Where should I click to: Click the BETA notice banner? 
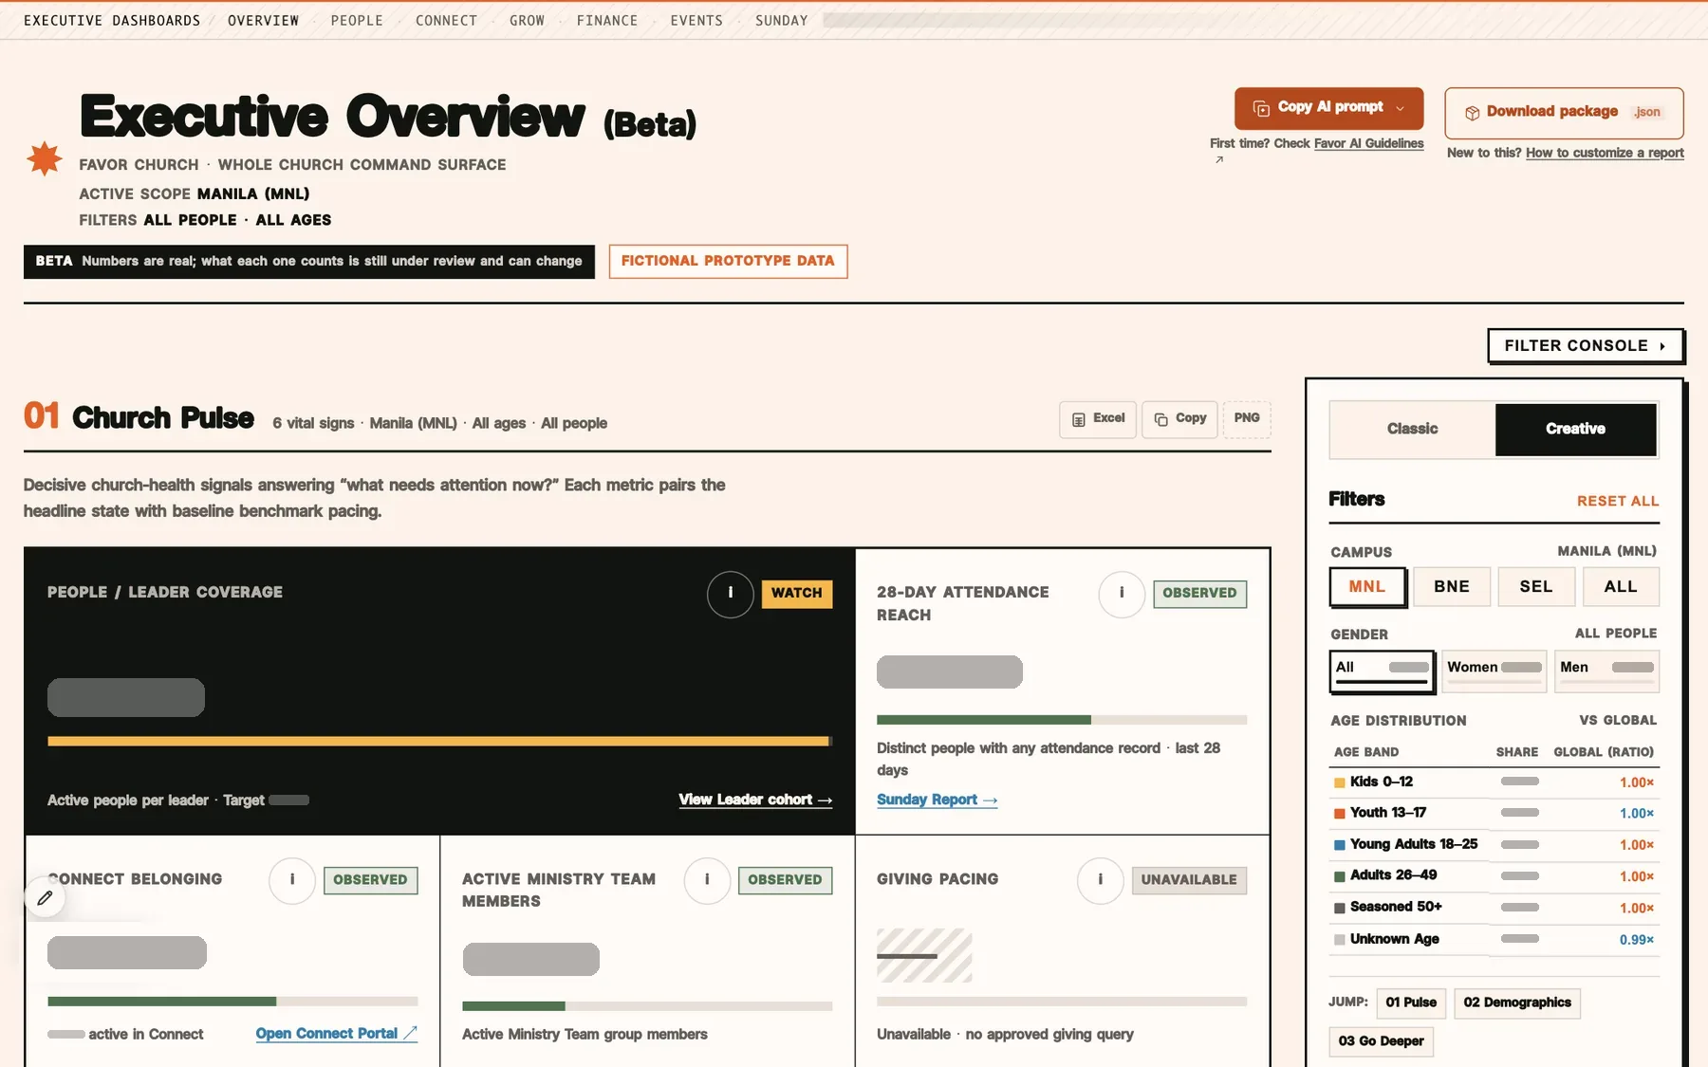click(x=309, y=262)
